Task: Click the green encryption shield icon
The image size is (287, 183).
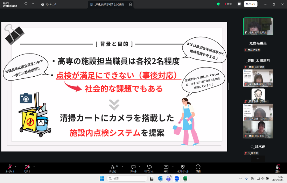Action: pos(218,4)
